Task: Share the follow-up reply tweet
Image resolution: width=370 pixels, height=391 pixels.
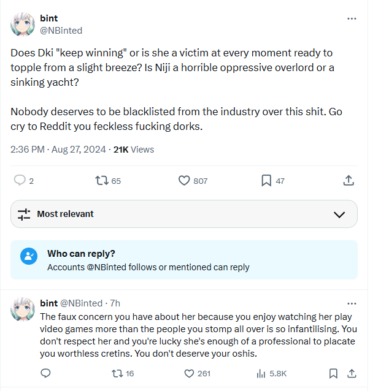Action: (352, 373)
